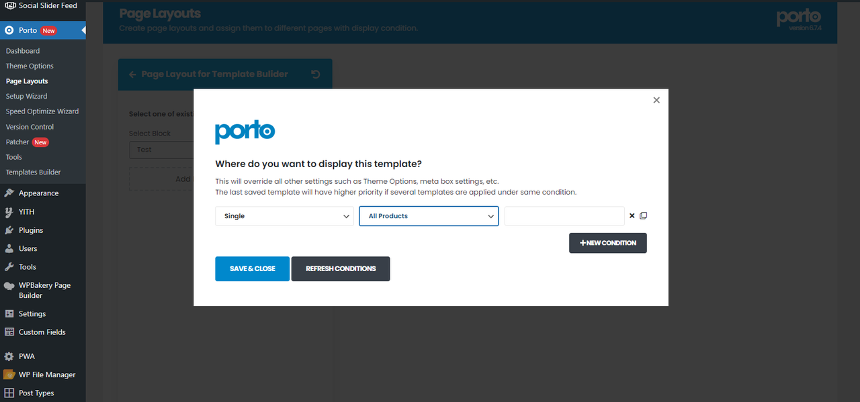The image size is (860, 402).
Task: Open Theme Options submenu item
Action: (x=30, y=66)
